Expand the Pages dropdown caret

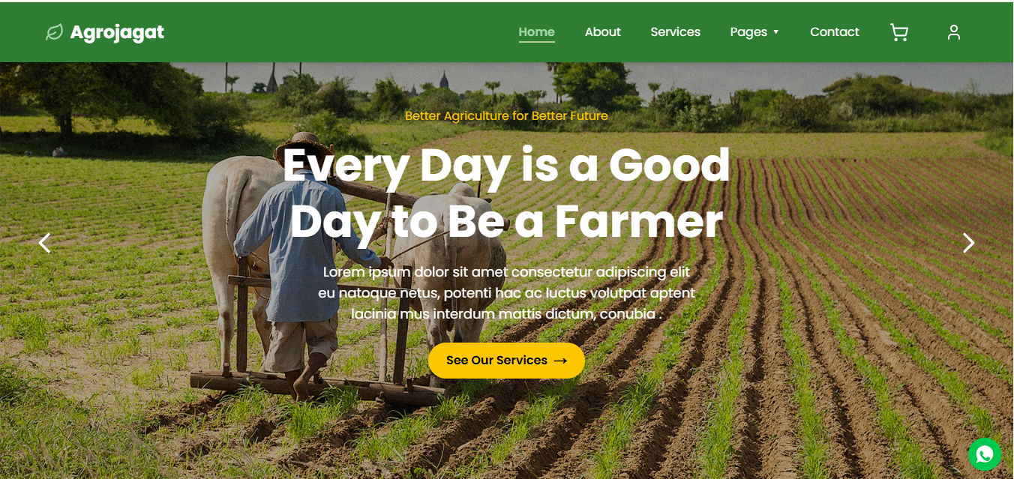(x=775, y=32)
